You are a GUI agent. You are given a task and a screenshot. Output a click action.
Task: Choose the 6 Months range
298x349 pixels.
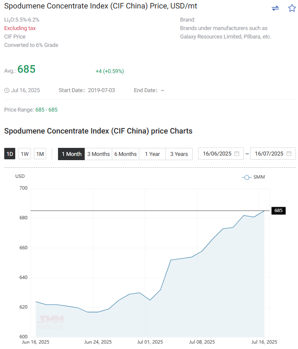click(125, 154)
